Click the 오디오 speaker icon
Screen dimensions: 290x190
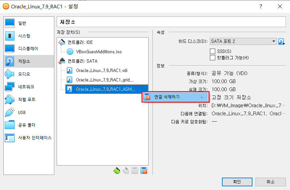click(x=9, y=74)
